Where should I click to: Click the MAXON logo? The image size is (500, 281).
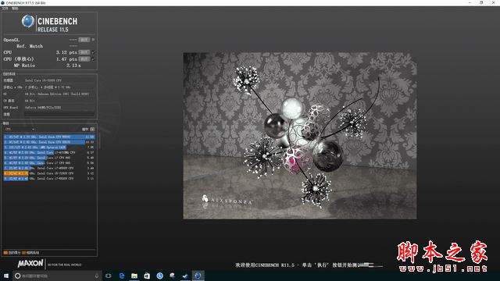pyautogui.click(x=30, y=264)
